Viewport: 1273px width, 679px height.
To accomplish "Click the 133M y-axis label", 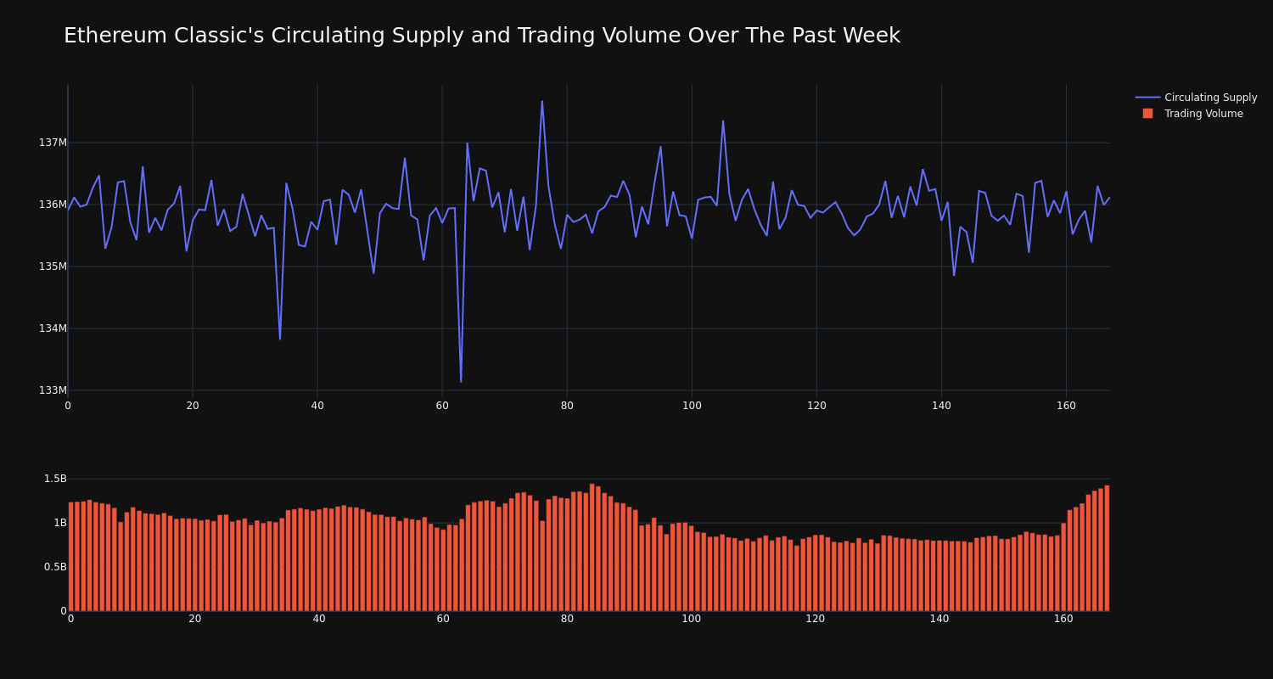I will 53,390.
